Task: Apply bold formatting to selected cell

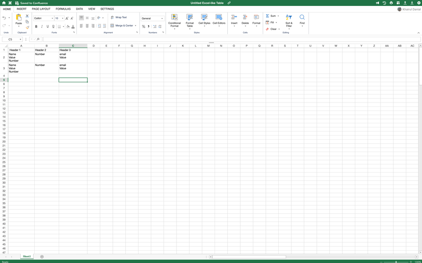Action: pyautogui.click(x=36, y=26)
